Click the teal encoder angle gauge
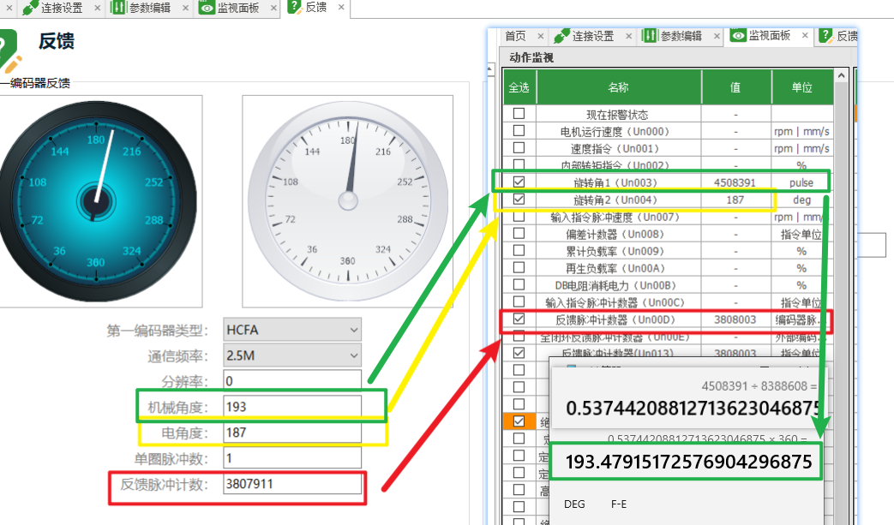The width and height of the screenshot is (894, 525). (x=94, y=200)
